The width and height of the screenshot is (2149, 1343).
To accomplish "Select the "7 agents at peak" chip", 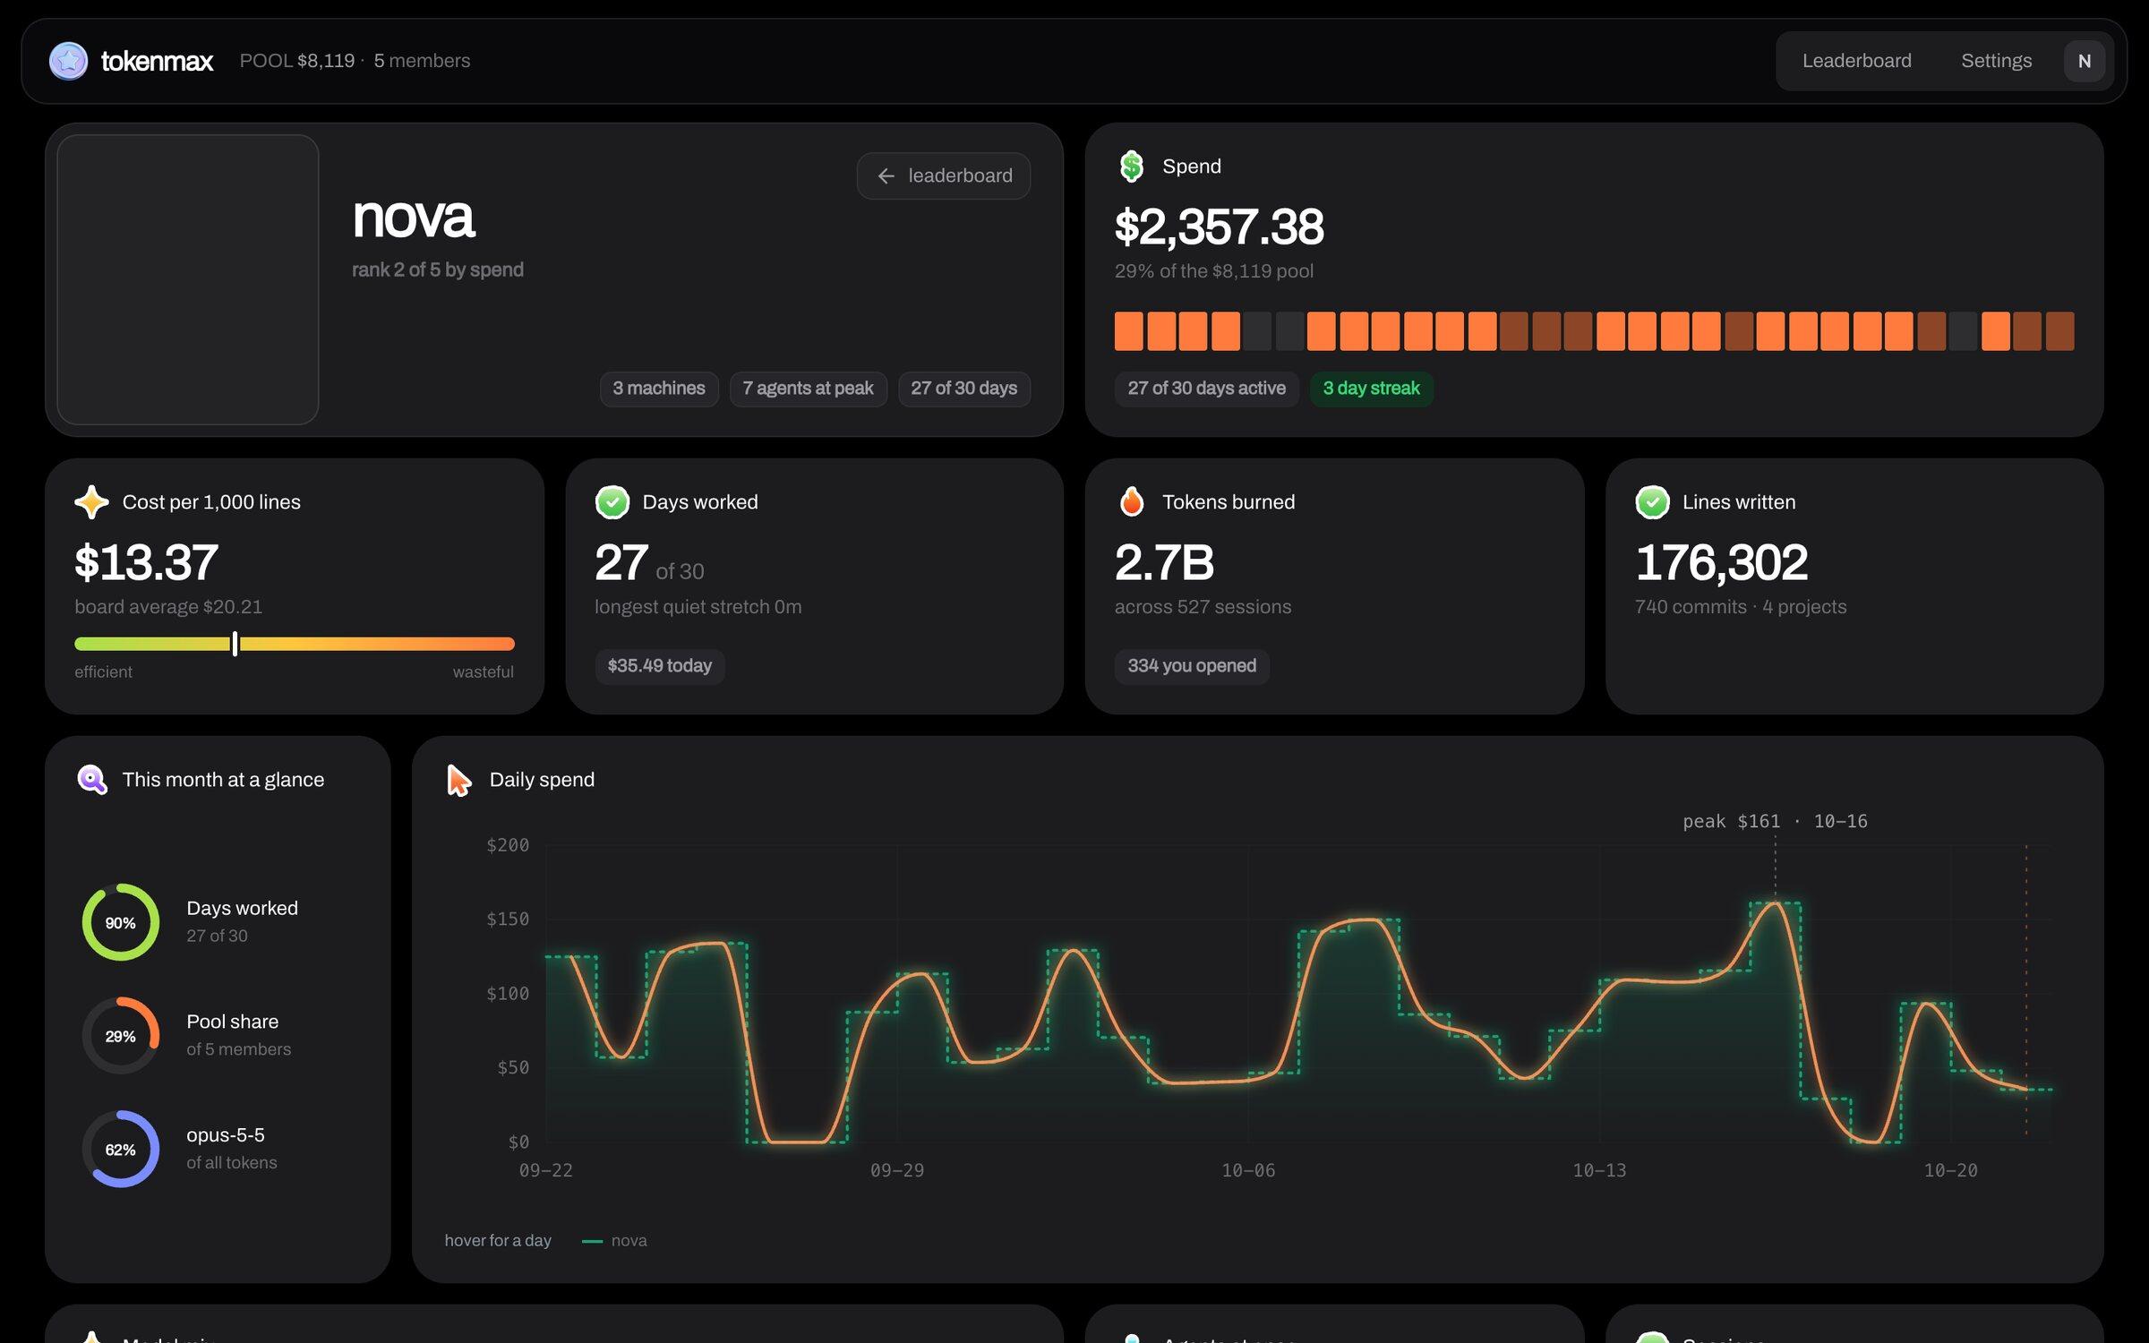I will click(808, 389).
